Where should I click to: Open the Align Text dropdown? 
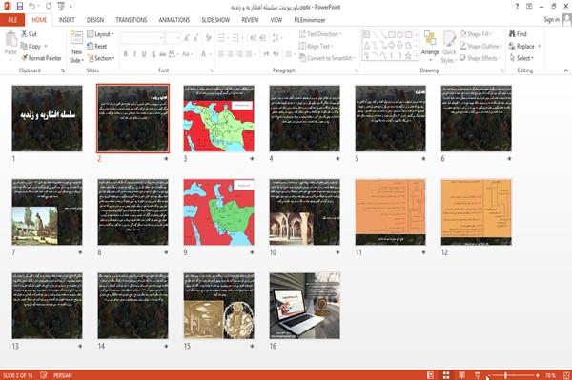point(316,47)
